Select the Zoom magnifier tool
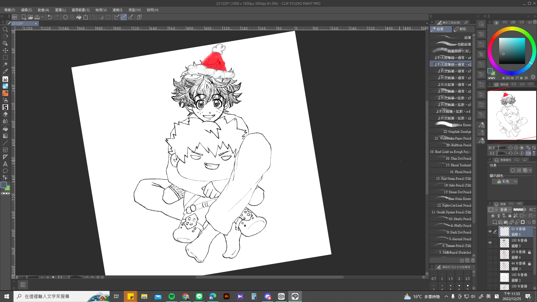The width and height of the screenshot is (537, 302). point(5,29)
